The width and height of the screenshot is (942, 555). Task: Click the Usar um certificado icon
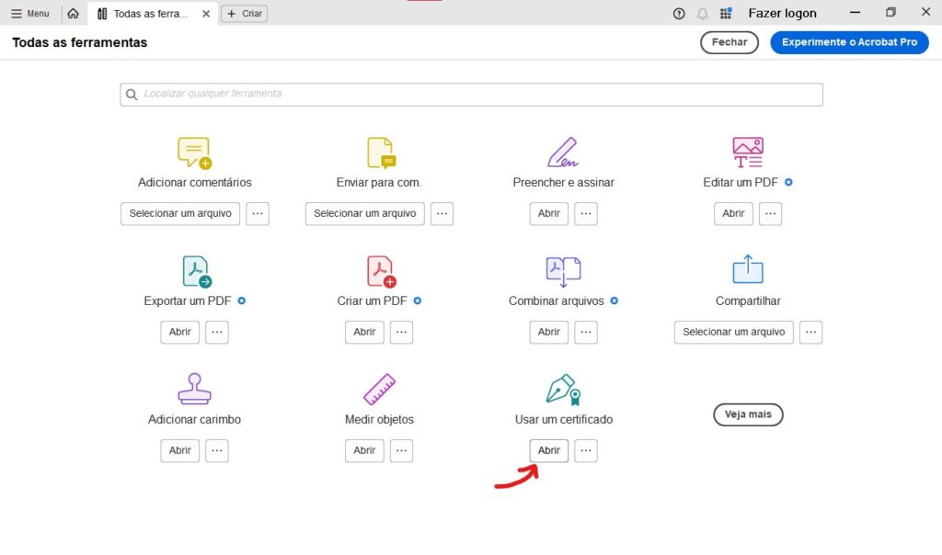click(563, 390)
